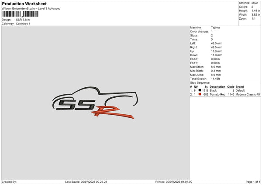The height and width of the screenshot is (185, 262).
Task: Click the Wilcom EmbroideryStudio Level 3 Advanced text
Action: (x=31, y=9)
